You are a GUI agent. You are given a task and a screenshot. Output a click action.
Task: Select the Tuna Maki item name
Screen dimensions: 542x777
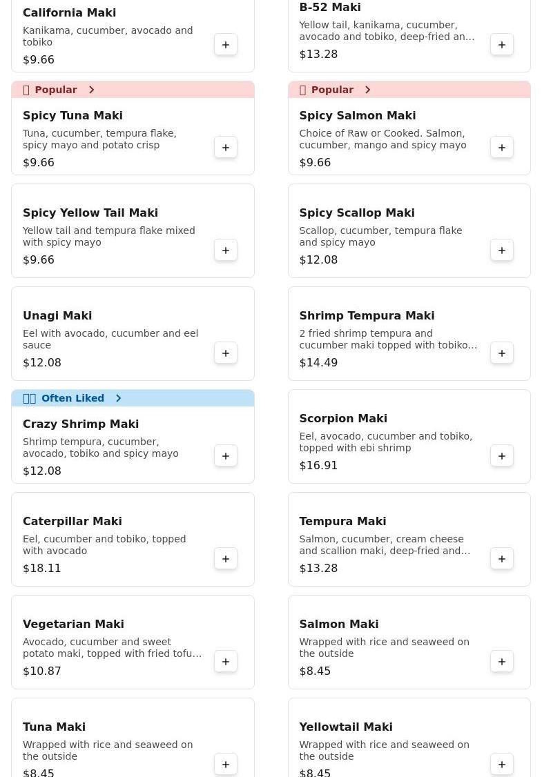pyautogui.click(x=54, y=727)
